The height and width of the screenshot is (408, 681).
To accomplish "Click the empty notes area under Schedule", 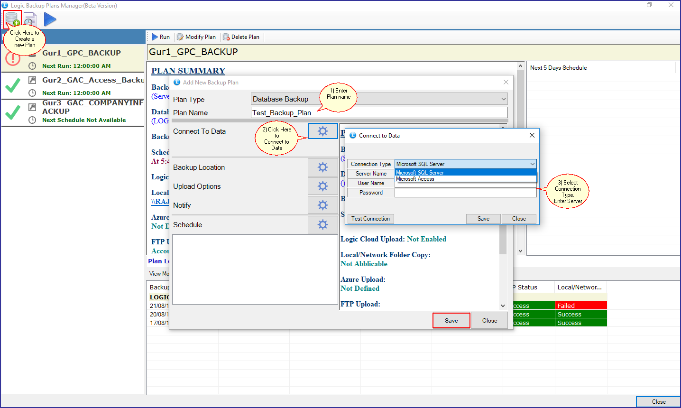I will [255, 269].
